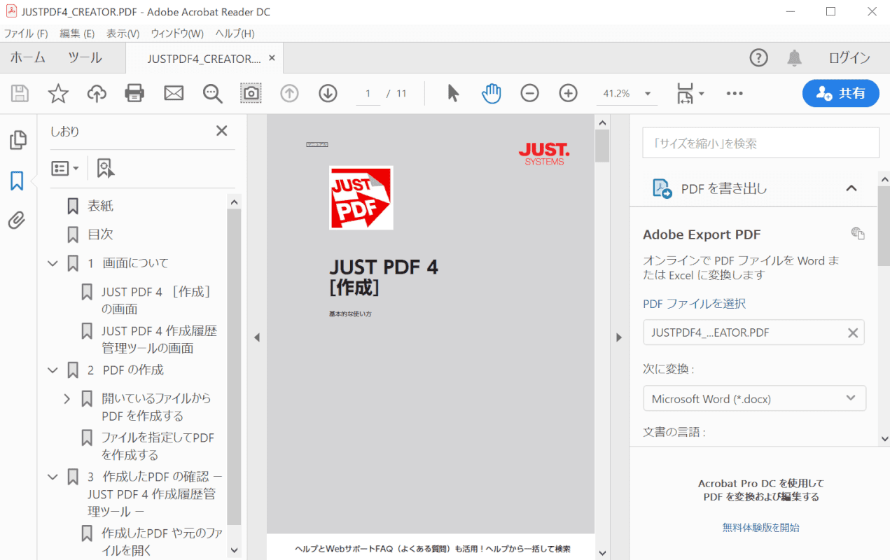Close the JUSTPDF4_CREATOR document tab
Viewport: 890px width, 560px height.
pos(272,58)
